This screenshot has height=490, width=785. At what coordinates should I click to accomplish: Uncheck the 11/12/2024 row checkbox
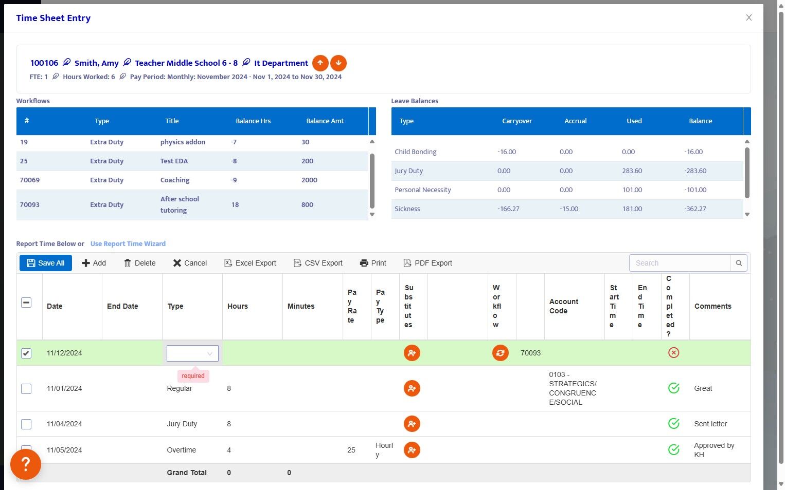pos(26,353)
